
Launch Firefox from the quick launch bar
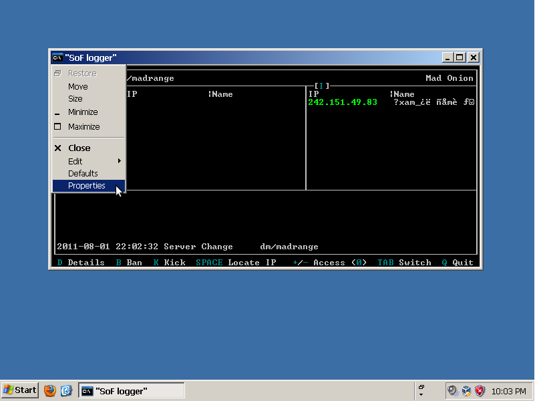(50, 390)
